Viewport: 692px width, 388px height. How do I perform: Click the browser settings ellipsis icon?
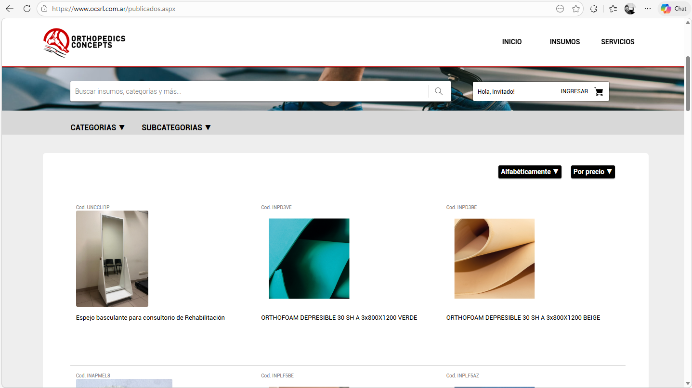[647, 8]
